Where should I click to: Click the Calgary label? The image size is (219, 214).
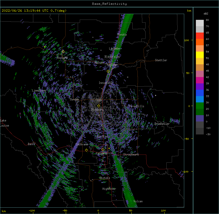click(102, 153)
